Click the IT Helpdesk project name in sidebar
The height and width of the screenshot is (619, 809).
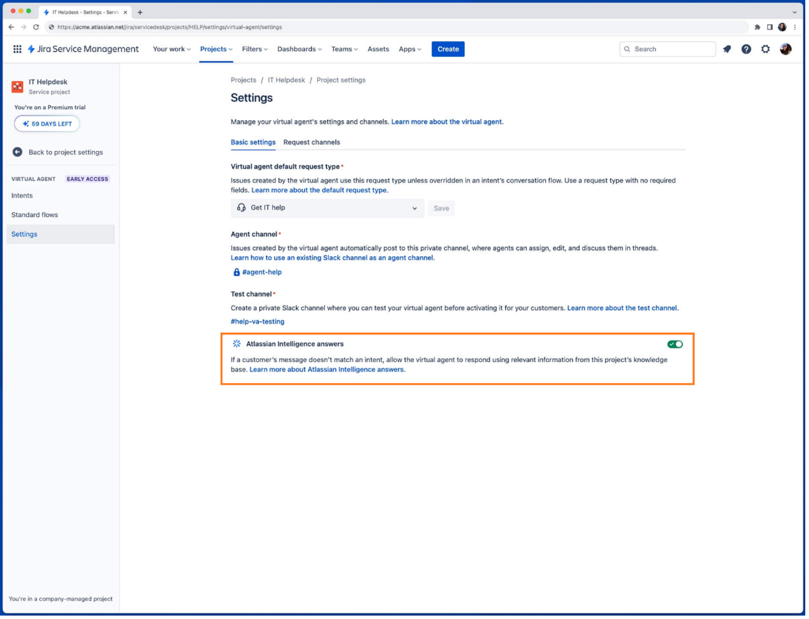(48, 82)
